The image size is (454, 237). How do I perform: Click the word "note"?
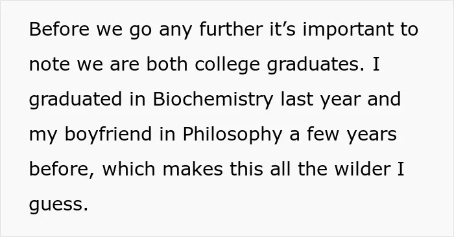click(49, 64)
